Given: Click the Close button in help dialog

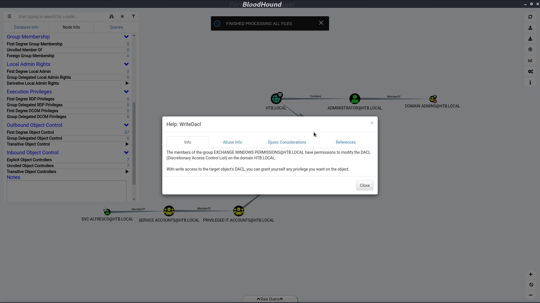Looking at the screenshot, I should tap(365, 185).
